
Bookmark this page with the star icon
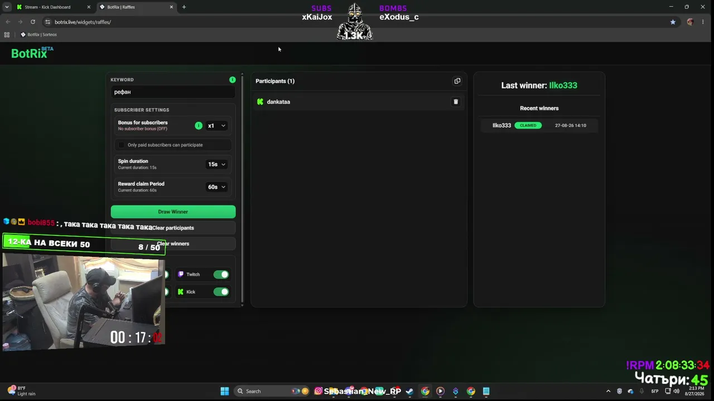tap(673, 22)
